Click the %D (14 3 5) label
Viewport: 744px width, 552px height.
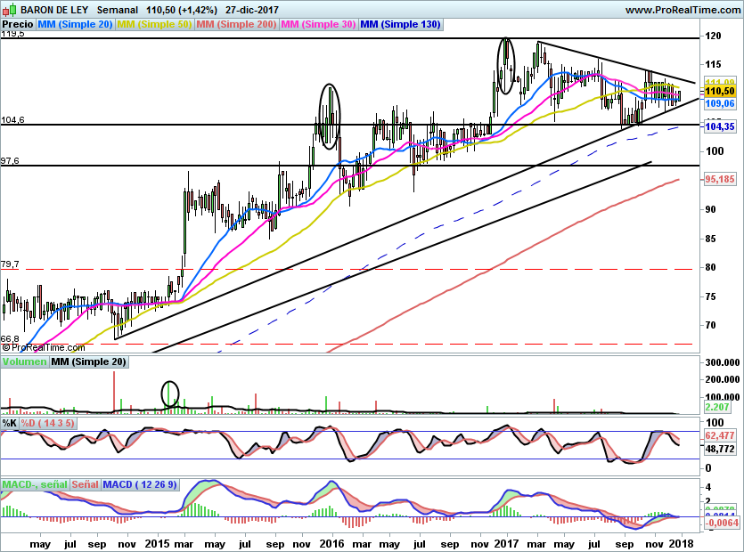click(x=47, y=423)
